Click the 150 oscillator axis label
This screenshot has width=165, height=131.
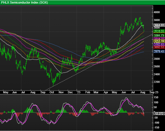coord(156,97)
